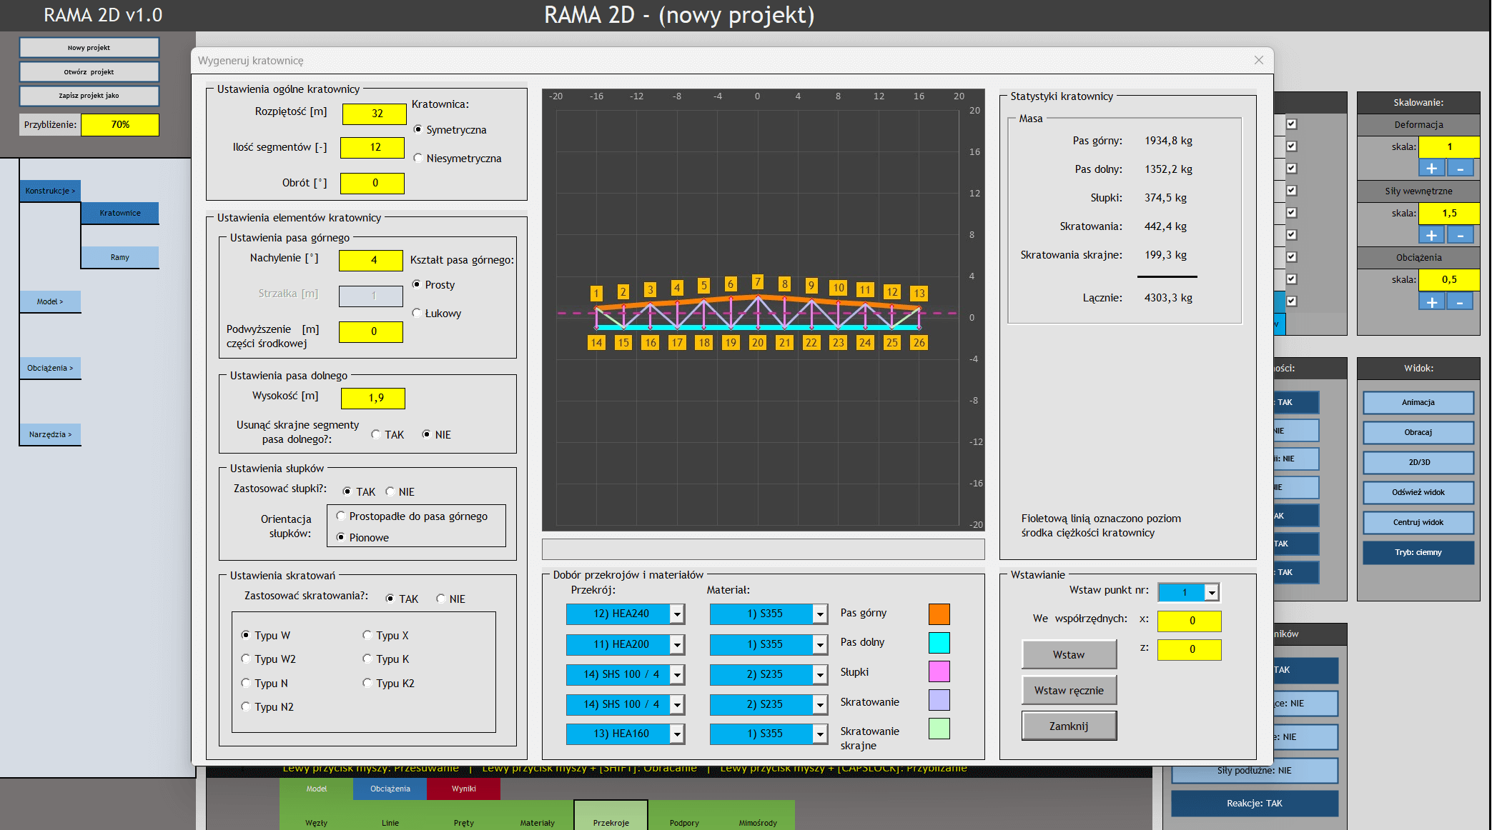The width and height of the screenshot is (1492, 830).
Task: Expand Słupki material dropdown S235
Action: coord(820,674)
